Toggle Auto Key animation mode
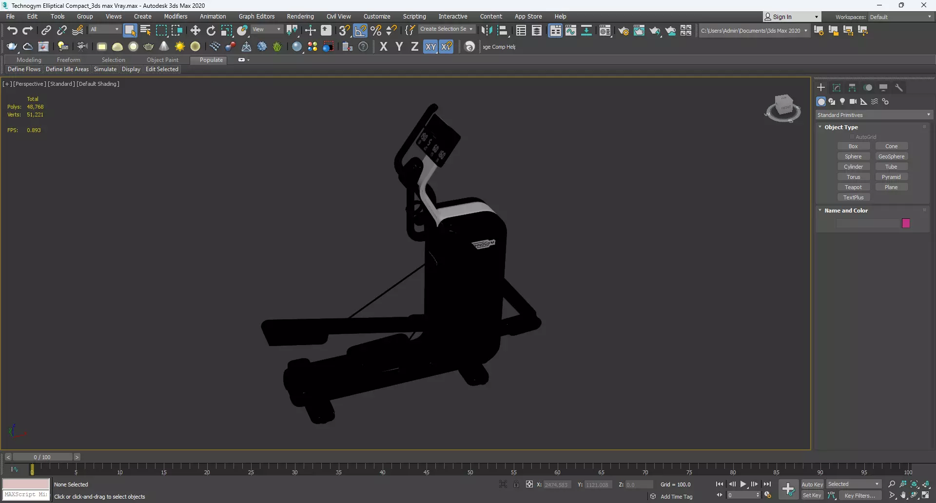This screenshot has width=936, height=503. pyautogui.click(x=812, y=484)
